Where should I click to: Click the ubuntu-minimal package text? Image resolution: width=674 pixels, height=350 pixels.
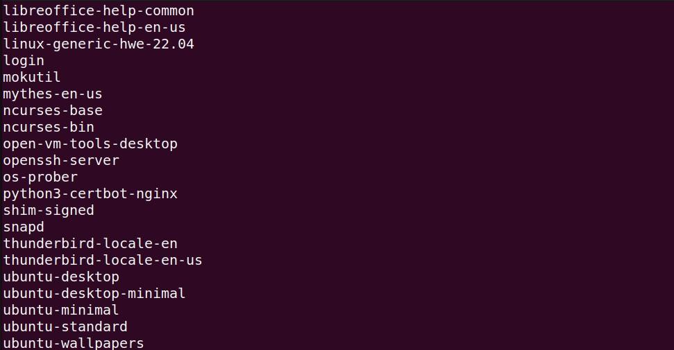(x=61, y=310)
